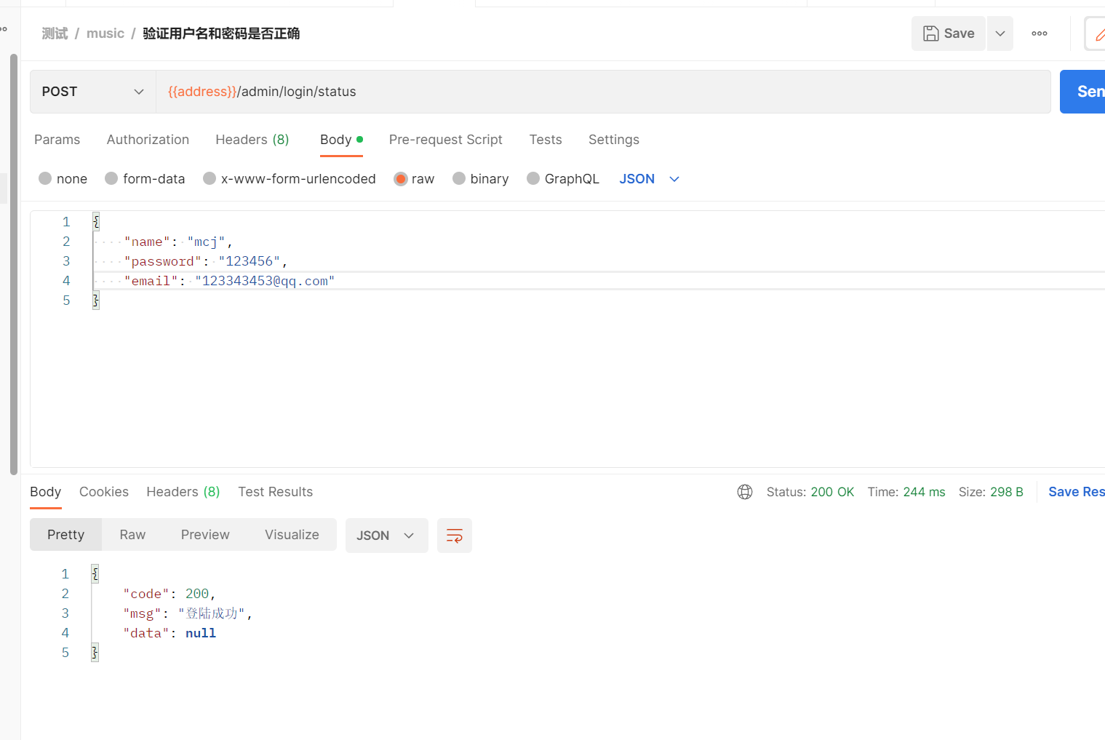
Task: Select the x-www-form-urlencoded radio option
Action: 210,178
